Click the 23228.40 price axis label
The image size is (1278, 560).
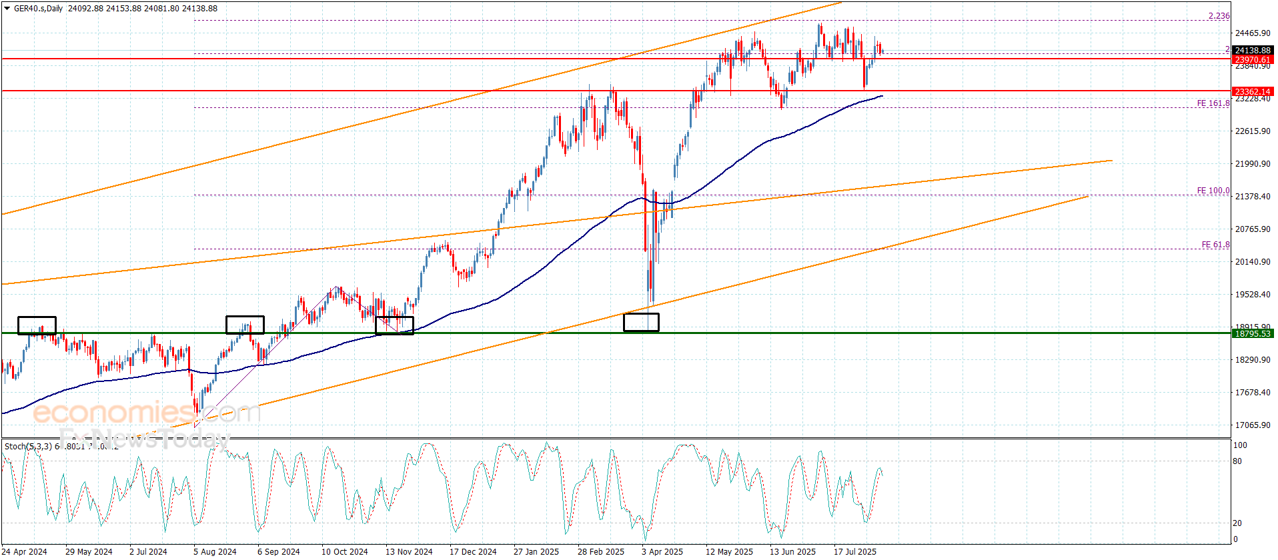point(1253,99)
